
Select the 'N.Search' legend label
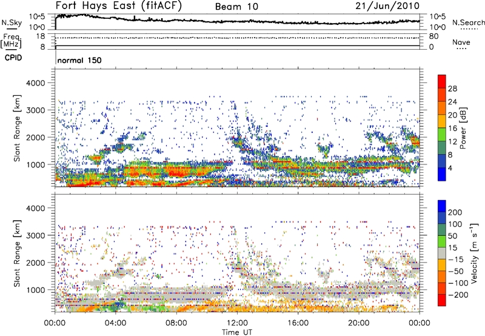click(x=468, y=22)
